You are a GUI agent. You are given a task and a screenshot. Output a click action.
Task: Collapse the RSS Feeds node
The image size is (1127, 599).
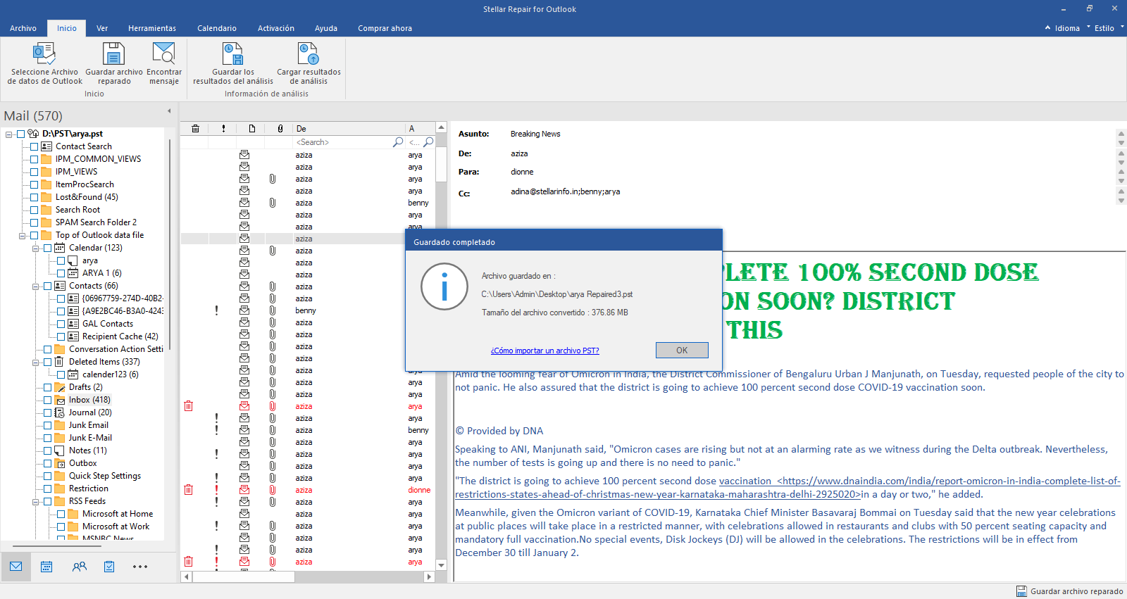pos(35,501)
